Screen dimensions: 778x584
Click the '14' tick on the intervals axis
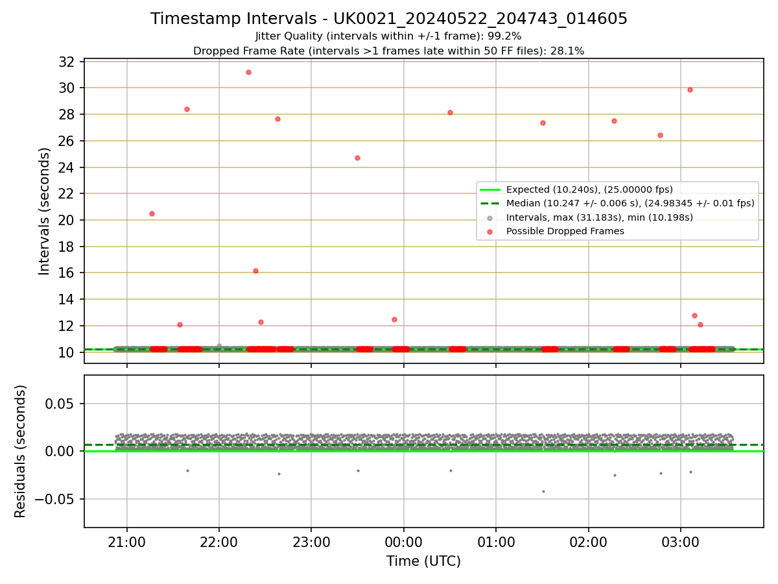(67, 300)
